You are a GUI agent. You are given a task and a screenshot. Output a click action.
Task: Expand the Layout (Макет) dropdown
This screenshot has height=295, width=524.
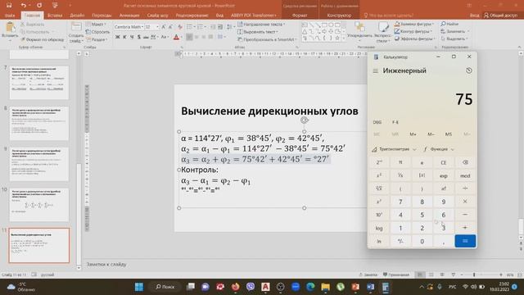click(96, 24)
